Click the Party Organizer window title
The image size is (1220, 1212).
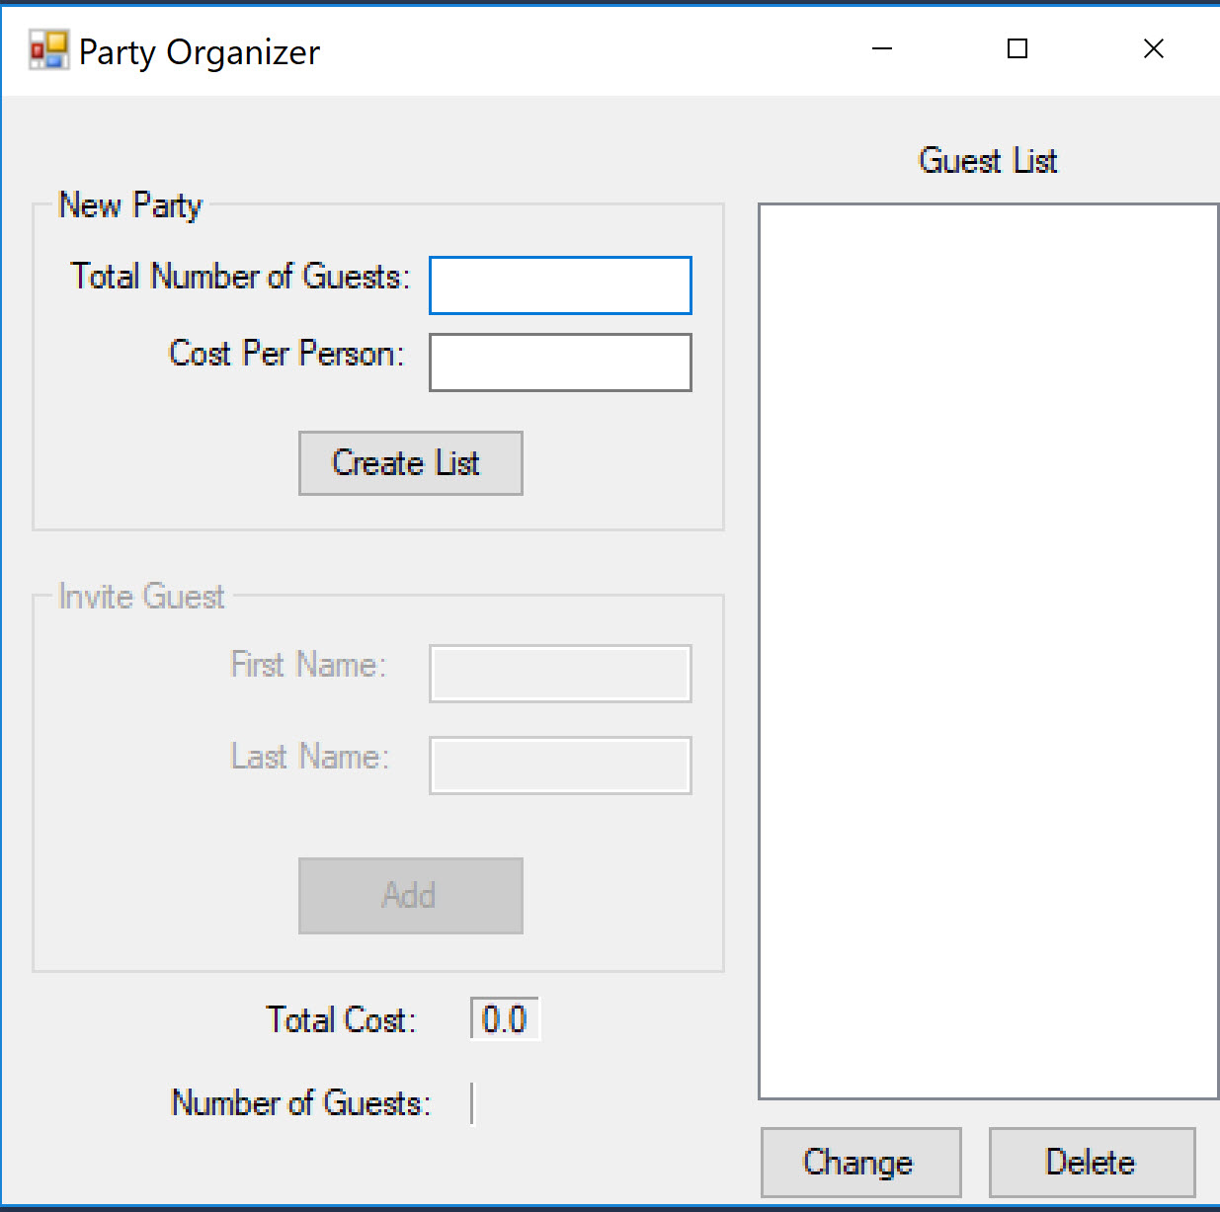200,52
